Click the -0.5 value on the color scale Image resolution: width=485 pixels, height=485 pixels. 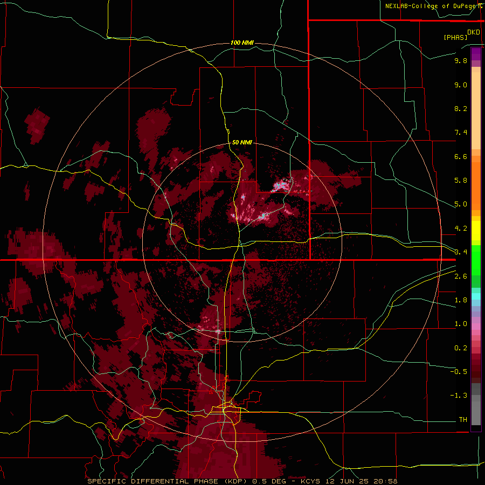tap(459, 371)
